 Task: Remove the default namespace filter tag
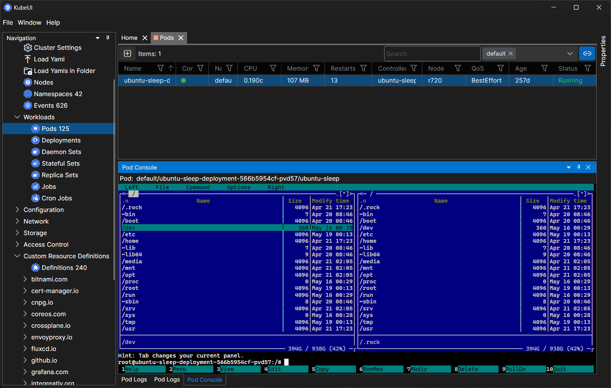coord(511,54)
